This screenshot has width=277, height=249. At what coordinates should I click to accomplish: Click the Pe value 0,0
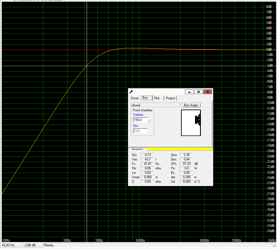[186, 168]
